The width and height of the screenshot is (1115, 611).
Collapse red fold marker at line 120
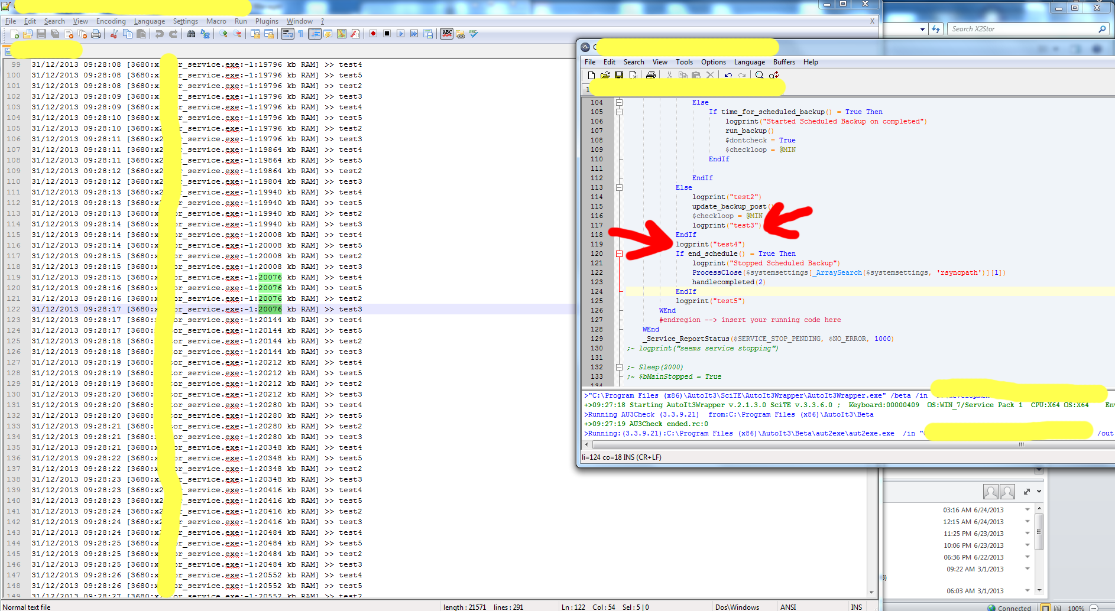[x=620, y=253]
